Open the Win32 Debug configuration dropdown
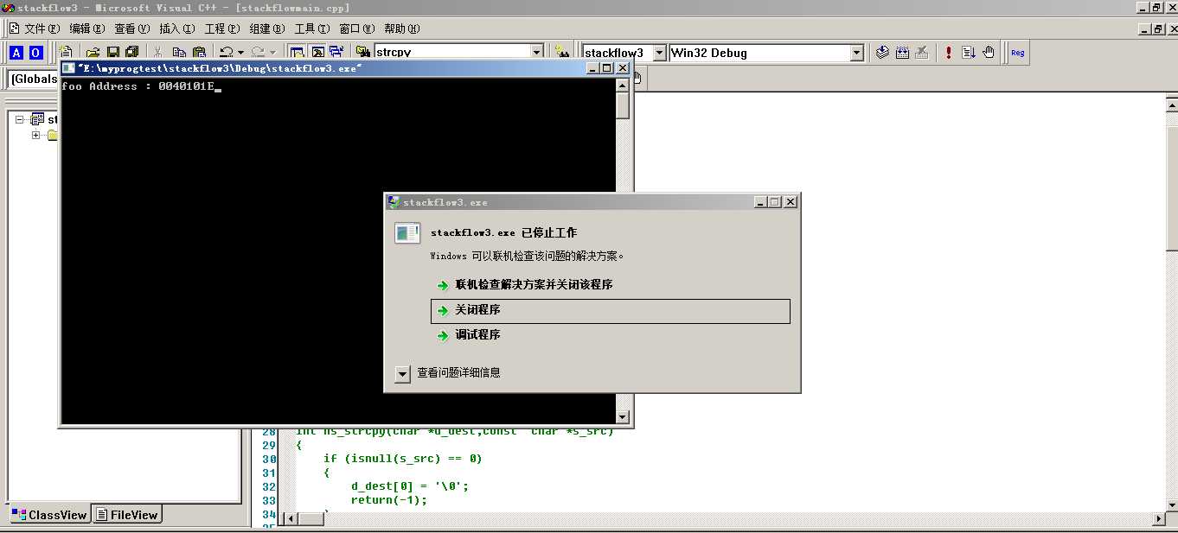 coord(856,53)
